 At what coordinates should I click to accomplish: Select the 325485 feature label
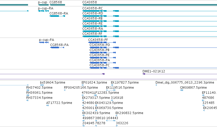click(x=208, y=103)
